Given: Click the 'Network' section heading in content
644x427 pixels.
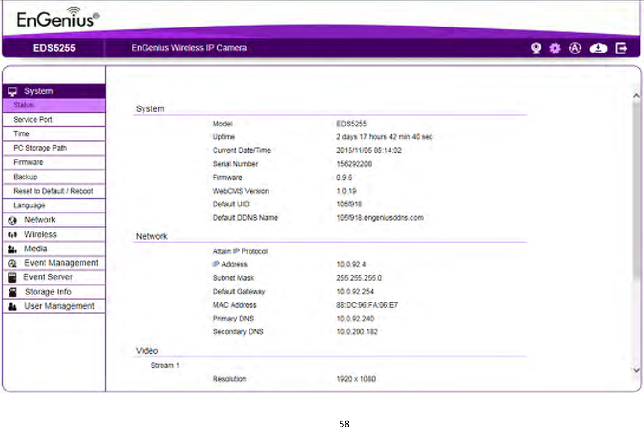Looking at the screenshot, I should tap(152, 236).
